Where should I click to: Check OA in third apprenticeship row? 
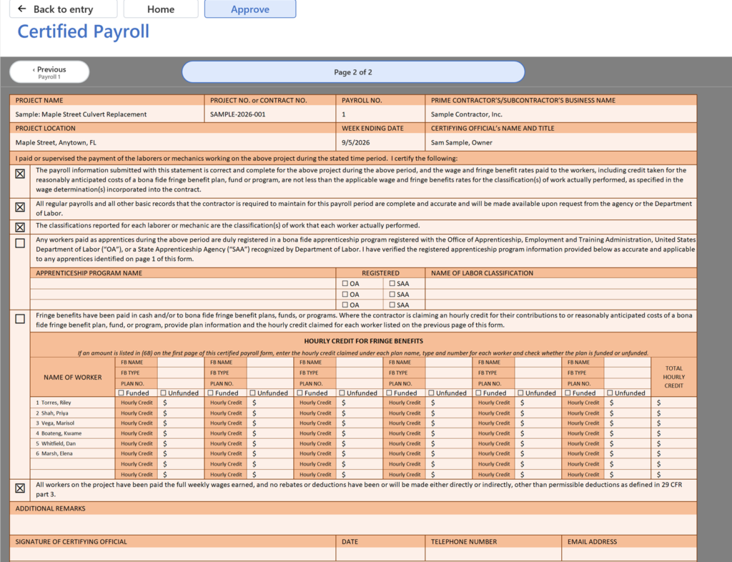(345, 305)
